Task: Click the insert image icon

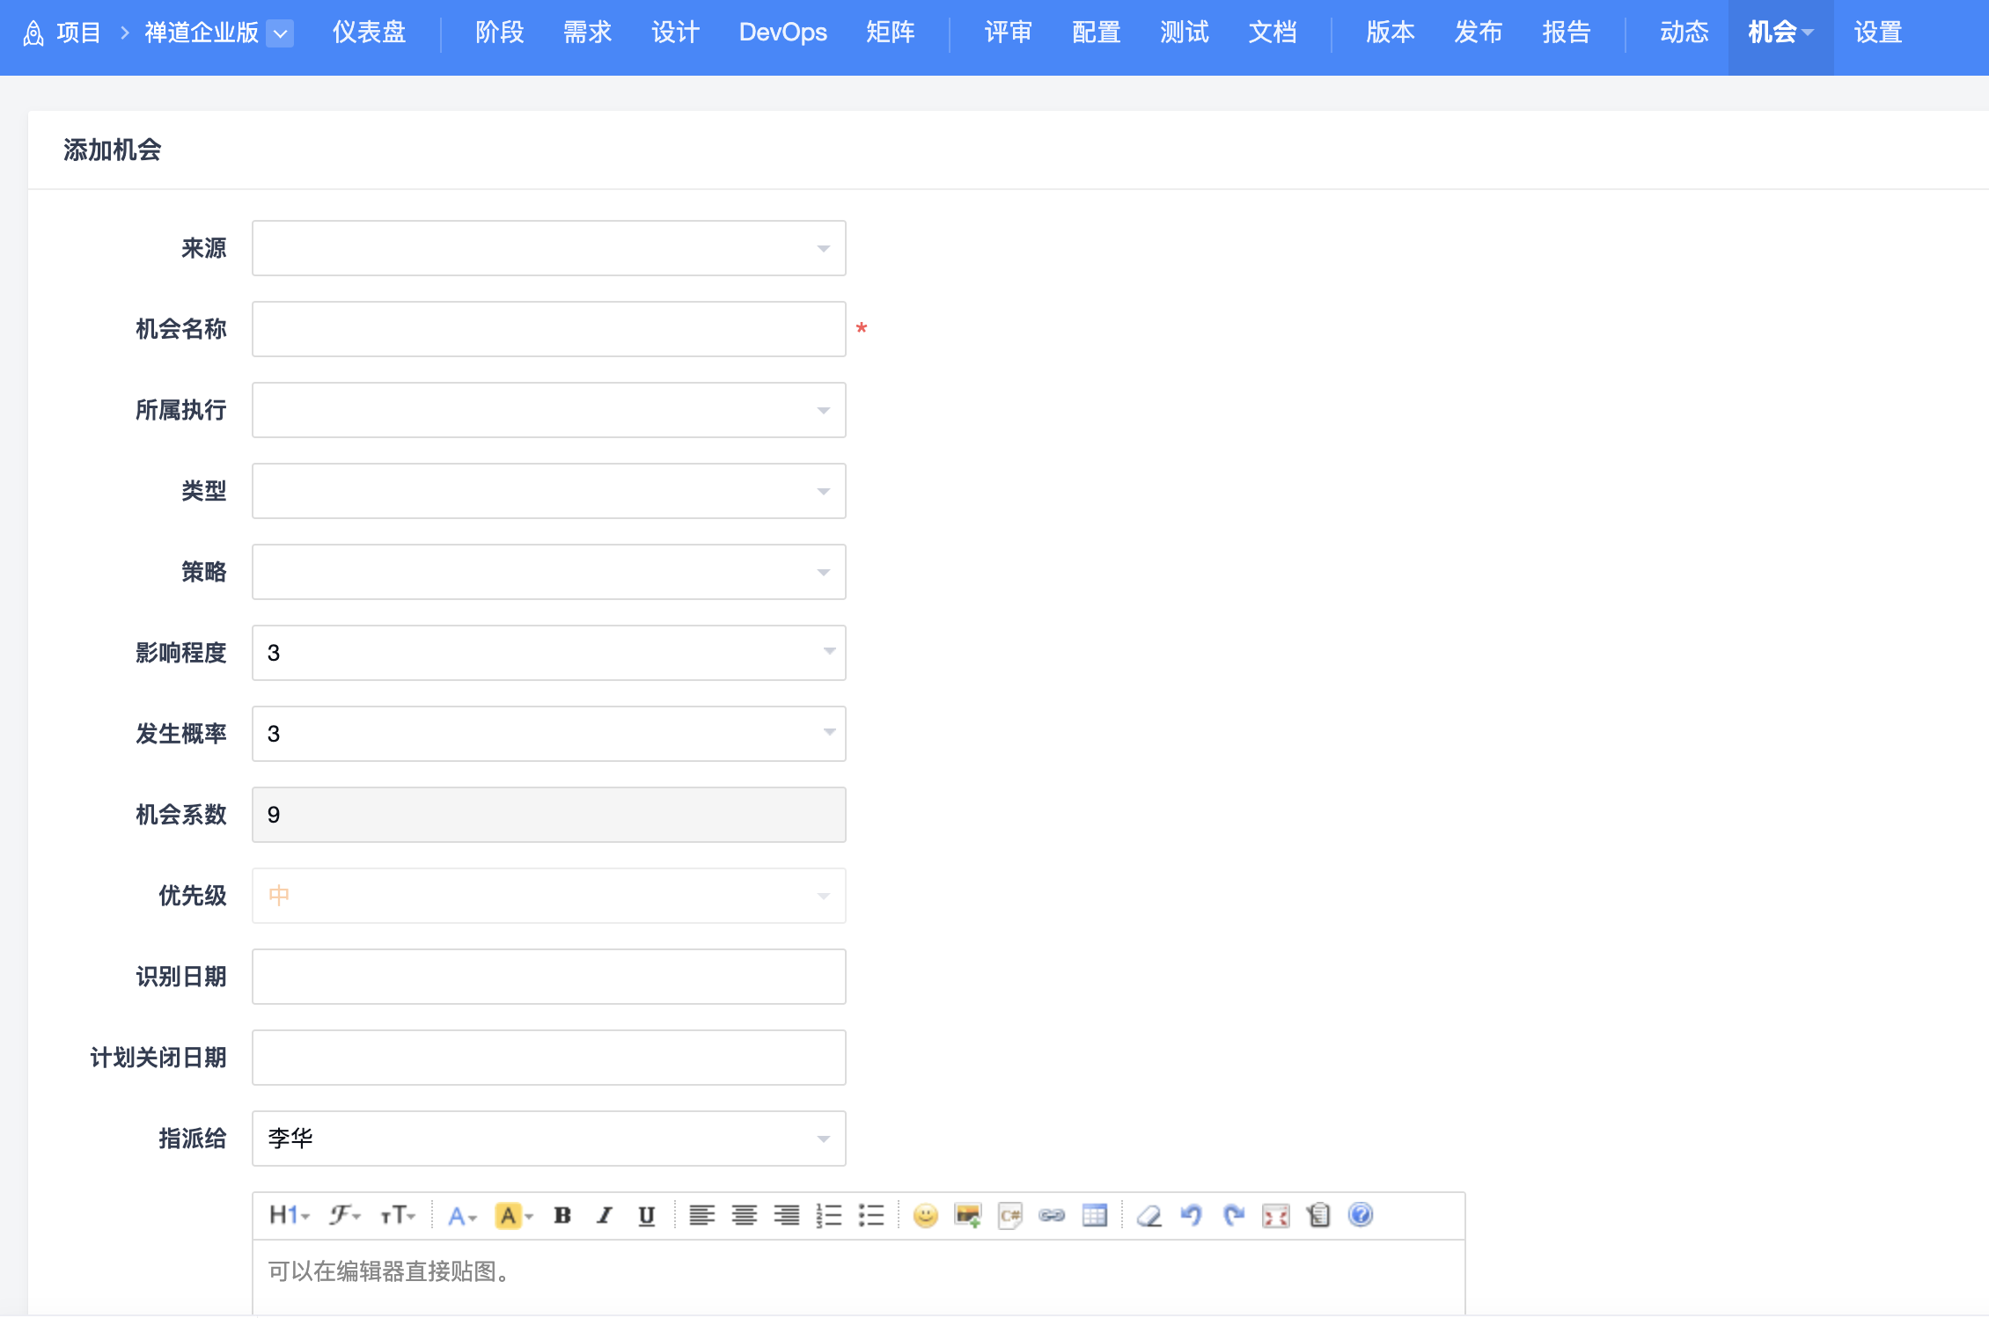Action: [967, 1216]
